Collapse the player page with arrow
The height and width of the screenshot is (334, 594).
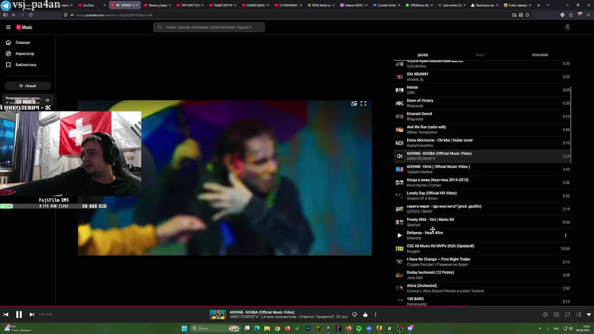point(589,315)
